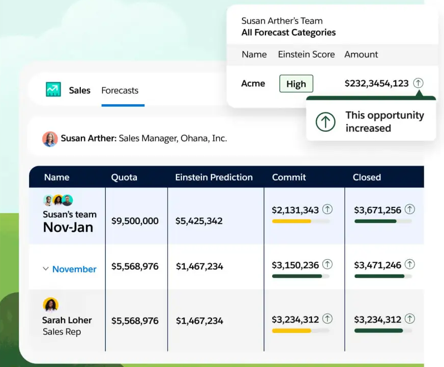Viewport: 444px width, 367px height.
Task: Click 'Sales Manager, Ohana, Inc.' text
Action: [x=173, y=138]
